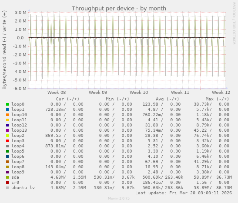Image resolution: width=238 pixels, height=203 pixels.
Task: Click the 0.0 y-axis label
Action: [x=20, y=38]
